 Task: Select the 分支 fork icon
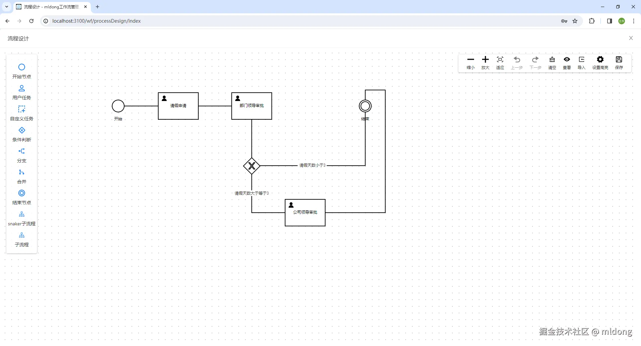click(x=22, y=151)
